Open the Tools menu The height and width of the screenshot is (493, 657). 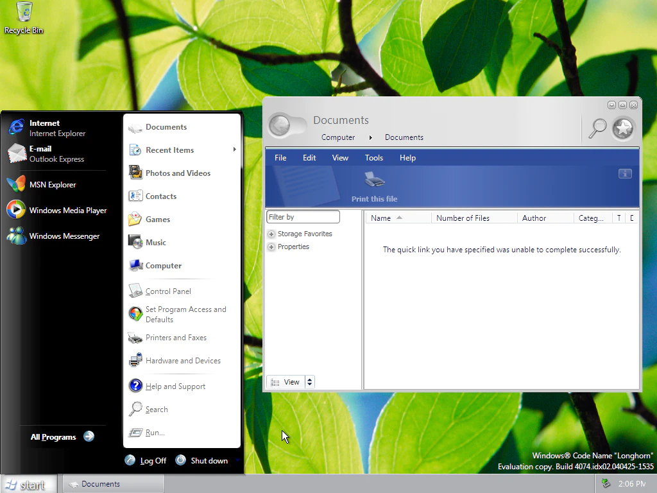pyautogui.click(x=373, y=157)
